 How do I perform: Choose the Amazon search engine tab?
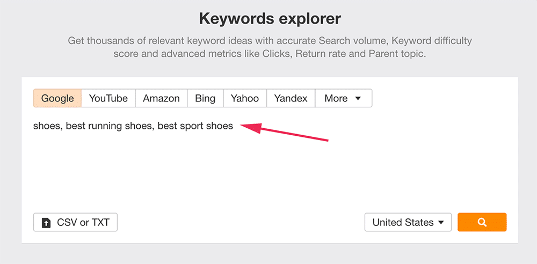click(161, 98)
